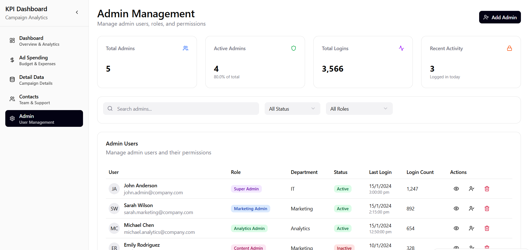The image size is (529, 250).
Task: Click the Ad Spending dollar icon
Action: (x=12, y=60)
